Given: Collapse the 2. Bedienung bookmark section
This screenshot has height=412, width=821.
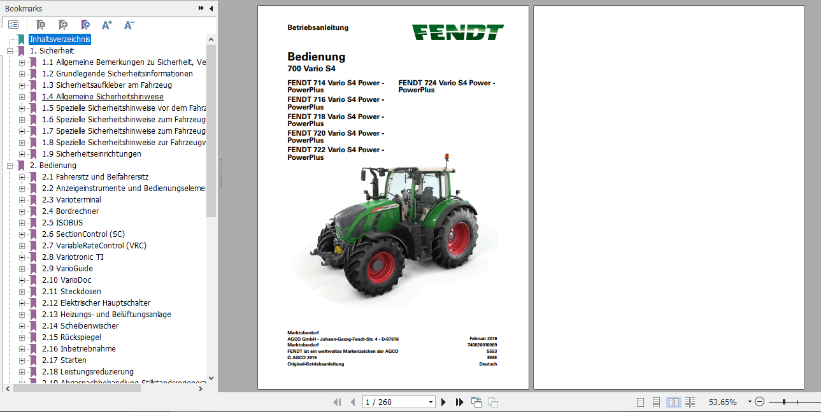Looking at the screenshot, I should (x=10, y=166).
